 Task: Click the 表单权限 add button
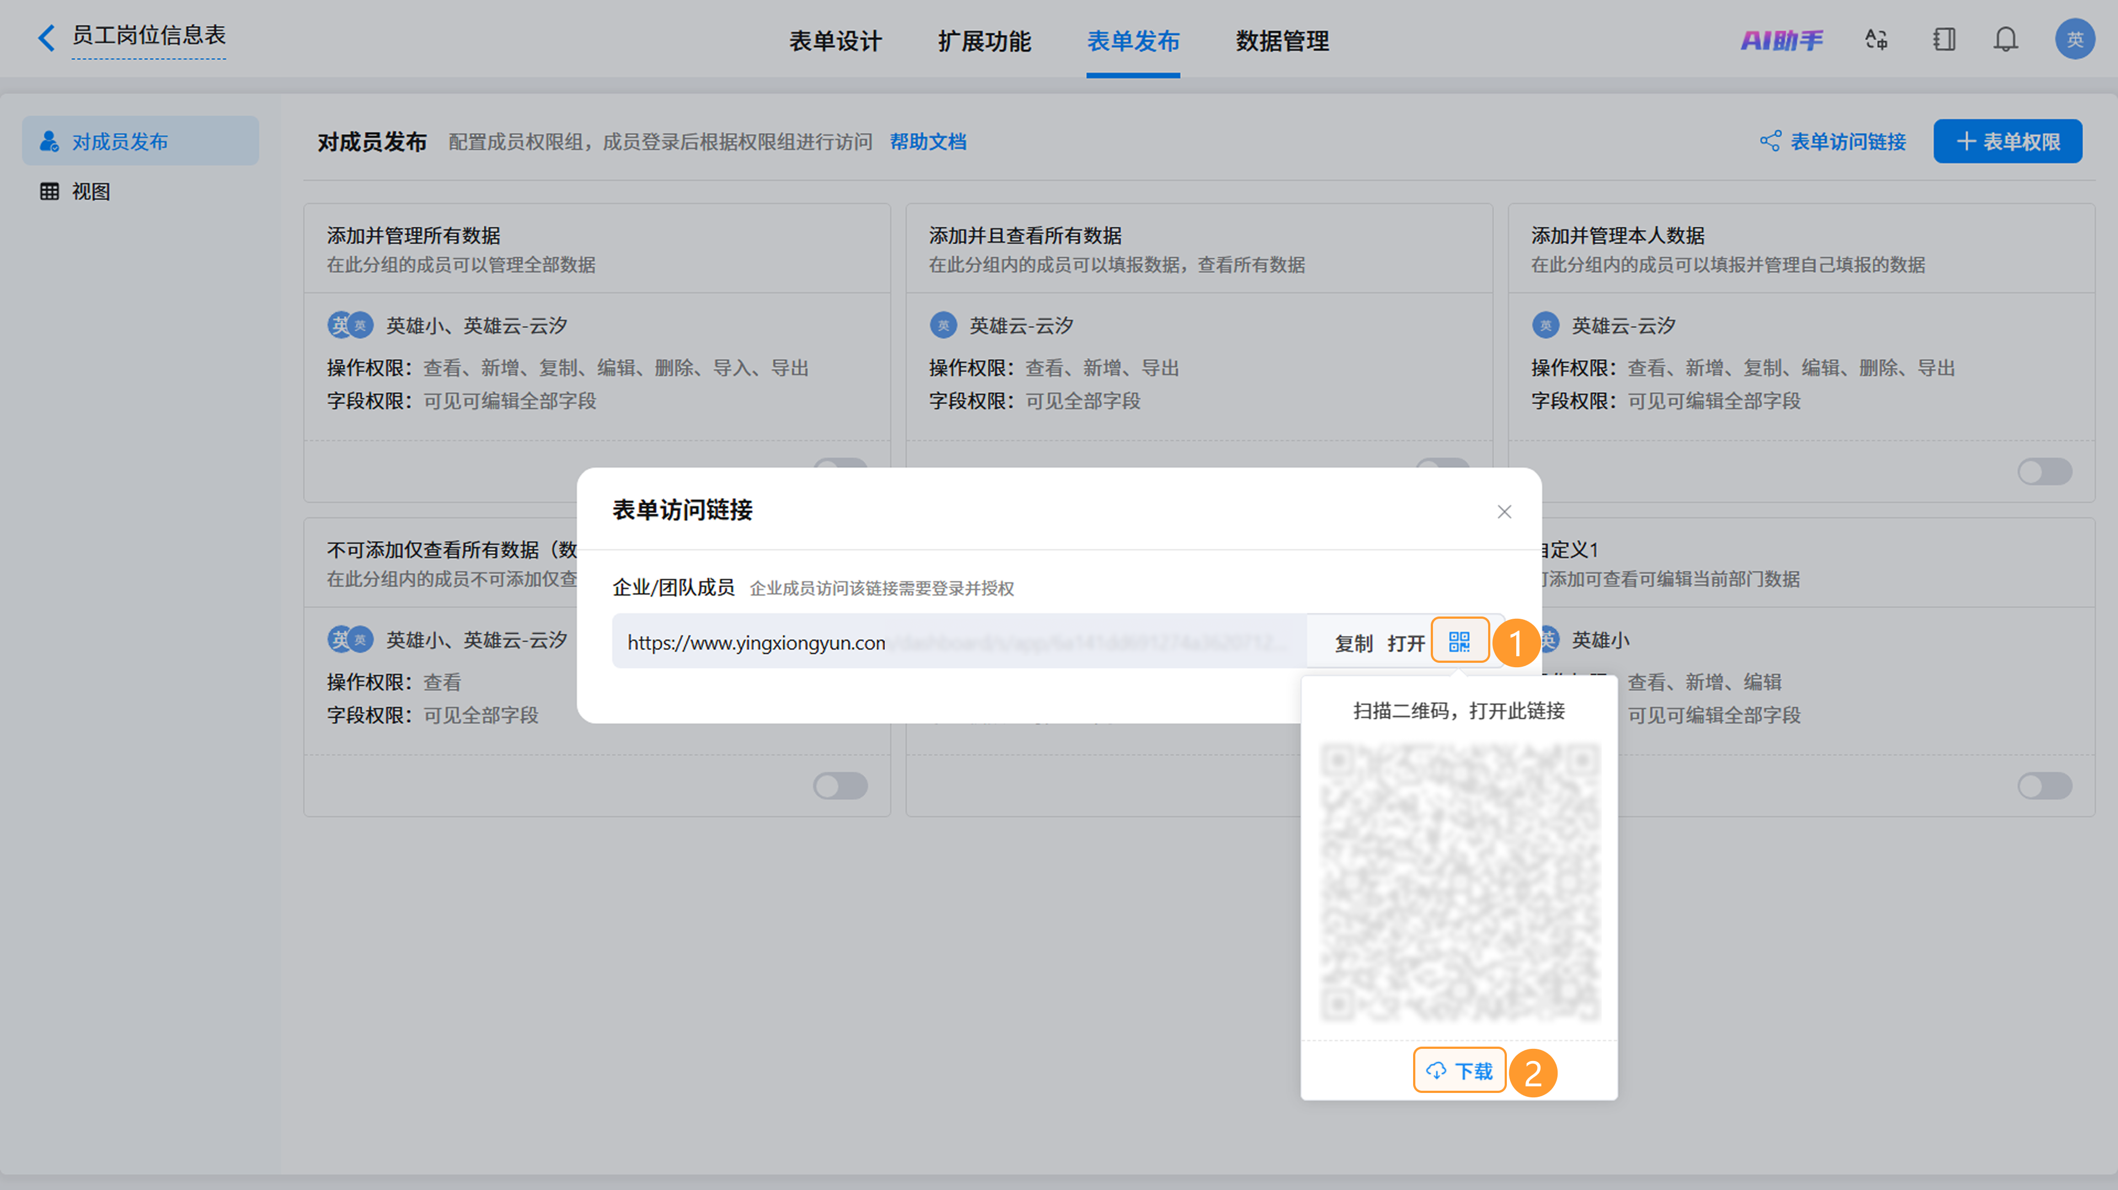coord(2007,141)
